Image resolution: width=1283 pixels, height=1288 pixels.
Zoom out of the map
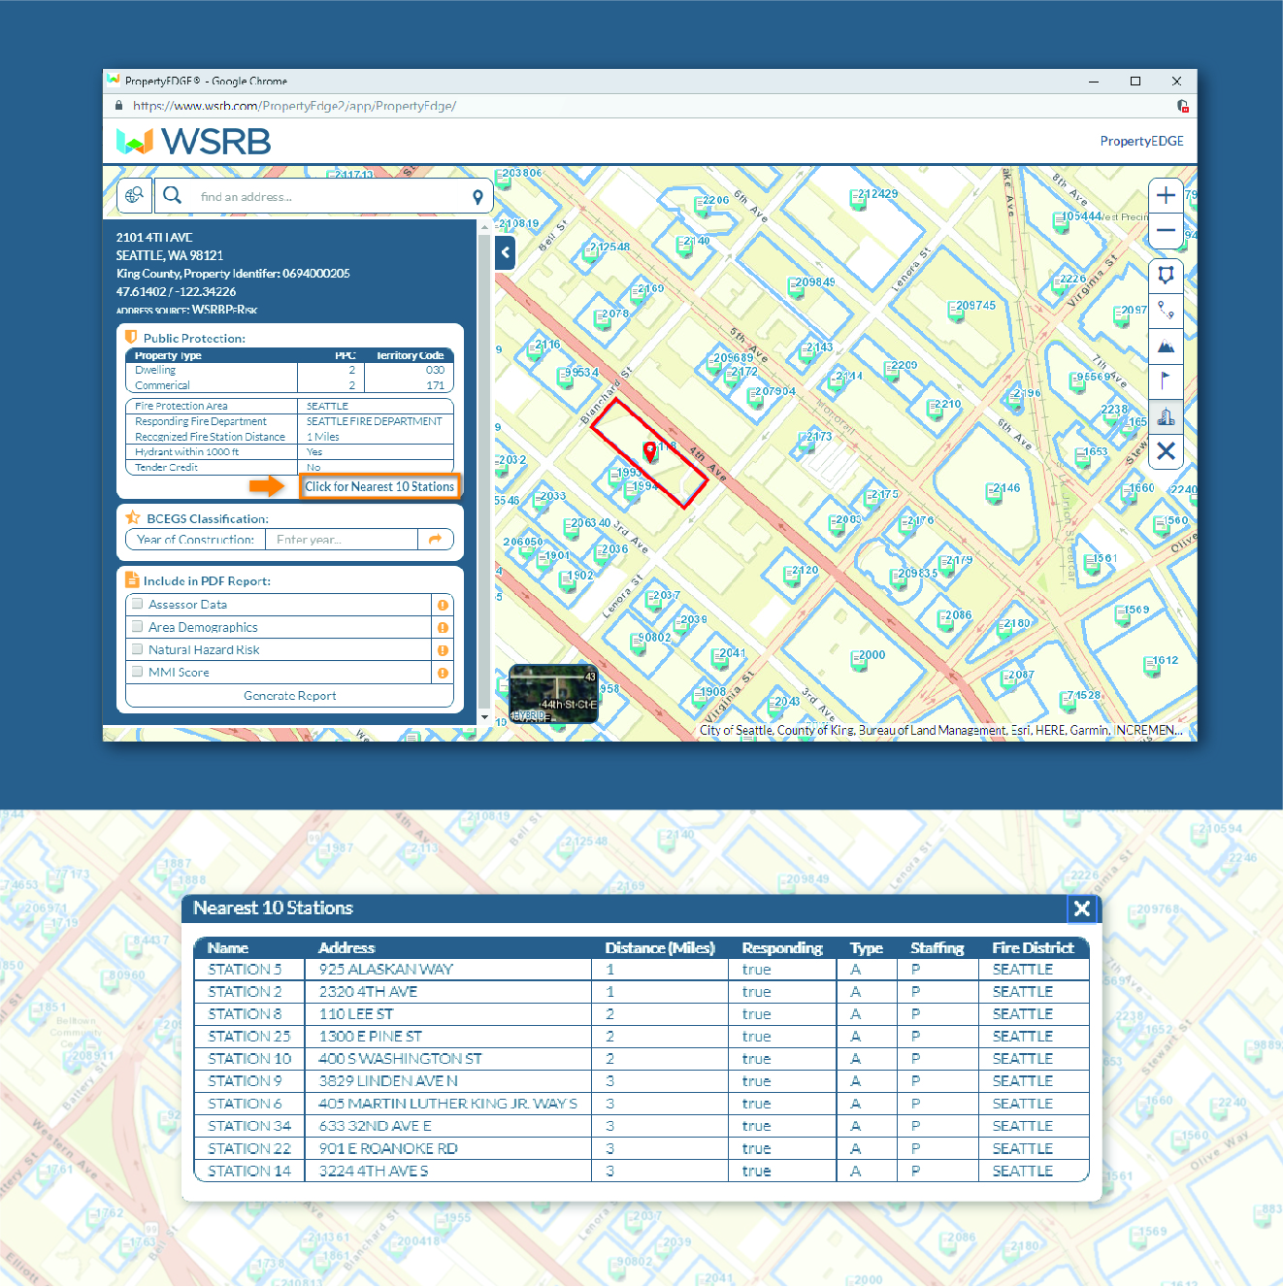pyautogui.click(x=1166, y=231)
